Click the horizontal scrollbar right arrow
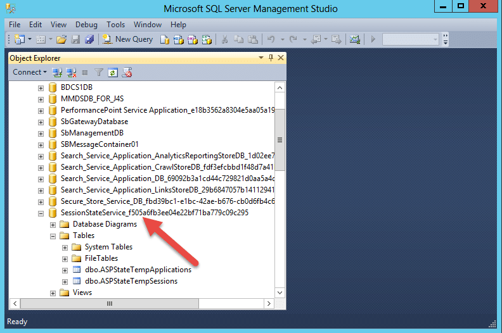502x333 pixels. (269, 304)
